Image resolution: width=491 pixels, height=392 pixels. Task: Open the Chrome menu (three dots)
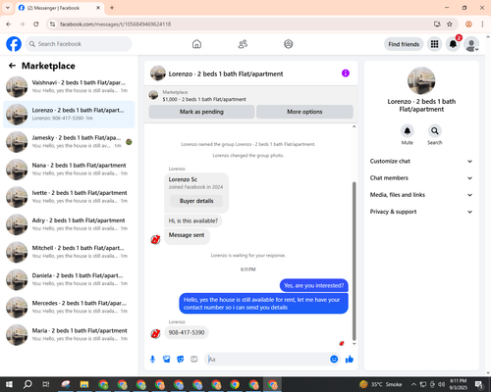click(x=482, y=24)
